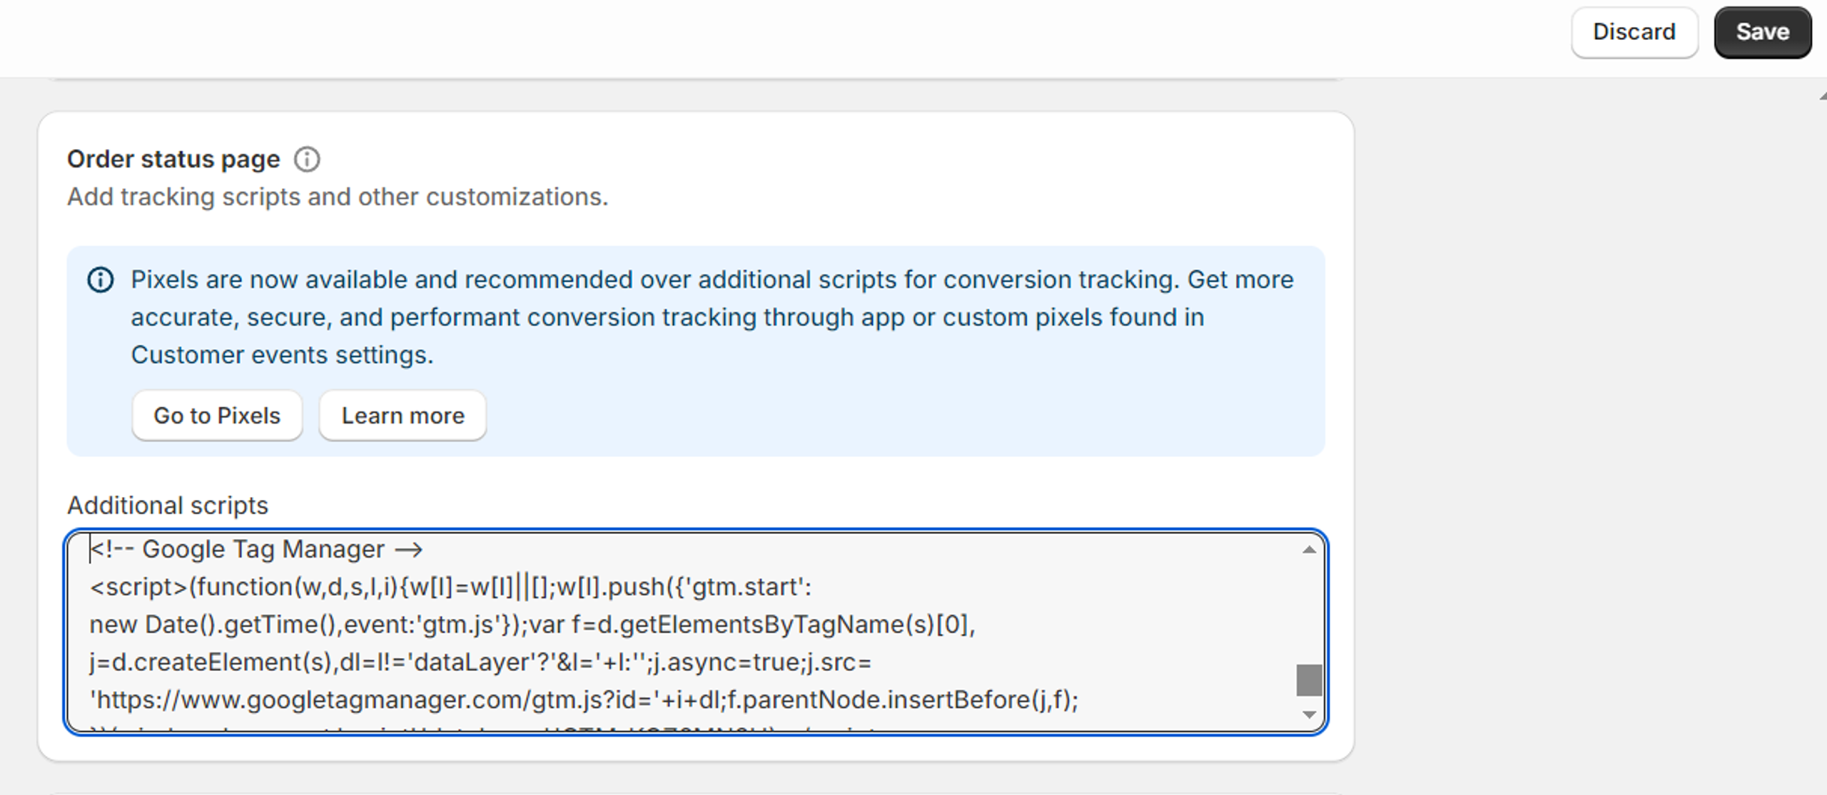Click the info icon in the blue Pixels banner
The image size is (1827, 795).
[x=100, y=279]
